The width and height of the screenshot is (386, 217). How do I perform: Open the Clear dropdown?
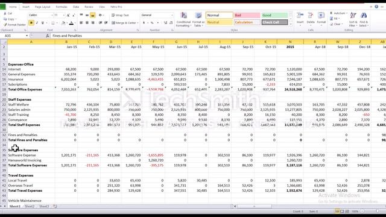(337, 24)
